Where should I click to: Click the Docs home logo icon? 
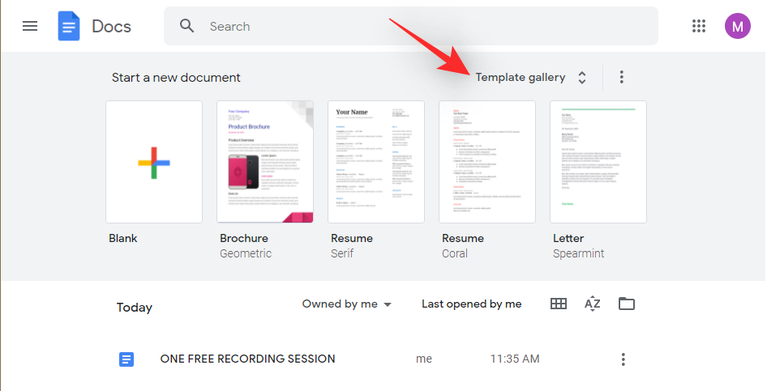point(69,26)
